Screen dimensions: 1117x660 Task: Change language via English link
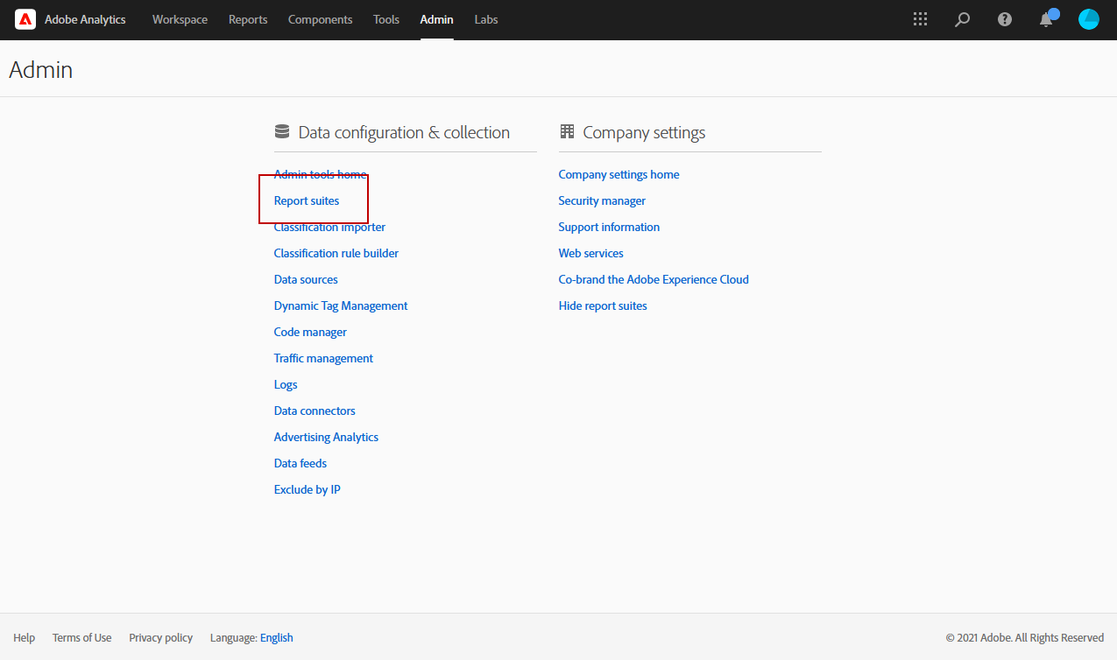pyautogui.click(x=277, y=637)
